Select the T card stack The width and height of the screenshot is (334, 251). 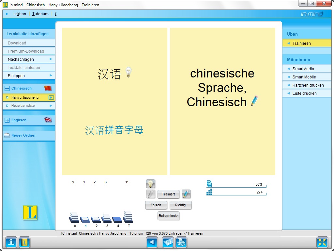(x=128, y=217)
